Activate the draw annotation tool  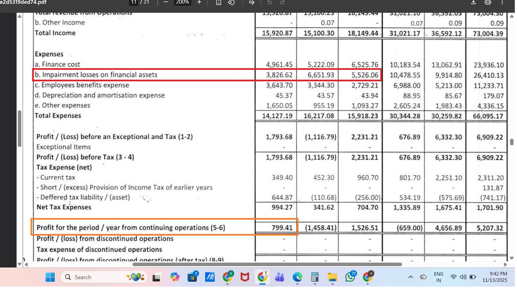tap(252, 2)
